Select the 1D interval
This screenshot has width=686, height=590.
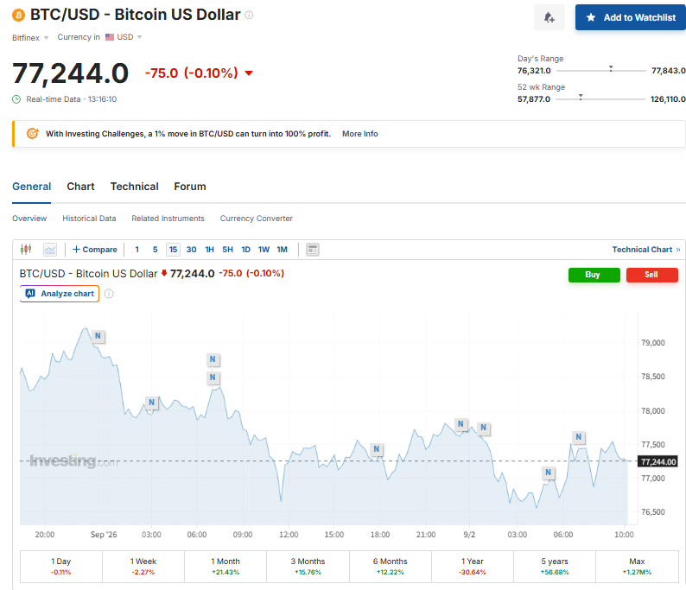246,250
